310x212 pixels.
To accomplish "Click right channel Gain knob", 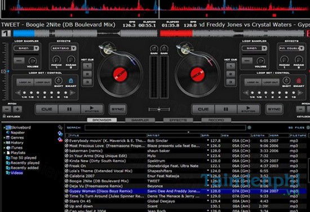I will [x=164, y=48].
